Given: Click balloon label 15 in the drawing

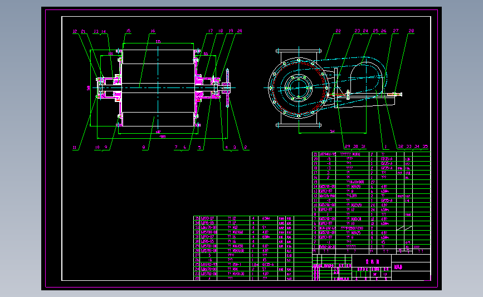Looking at the screenshot, I should 129,31.
